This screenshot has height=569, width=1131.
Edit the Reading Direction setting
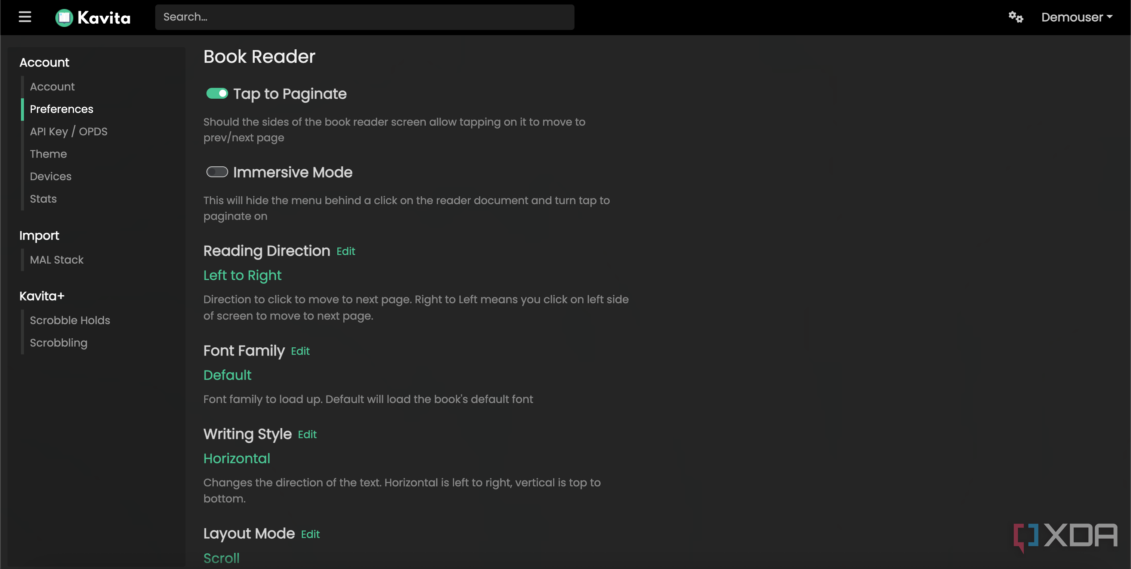(346, 251)
